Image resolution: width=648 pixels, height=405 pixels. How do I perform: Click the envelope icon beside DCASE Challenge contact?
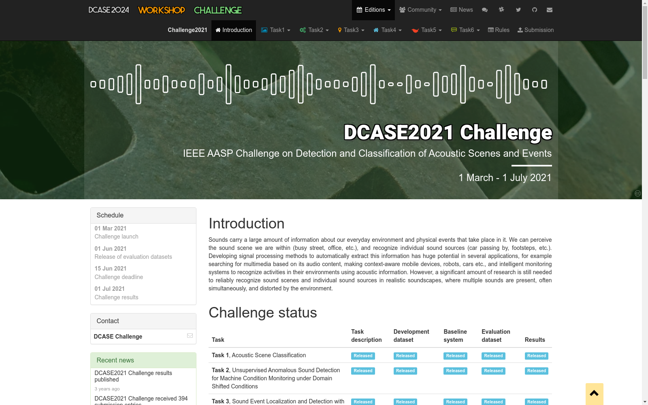[x=190, y=336]
